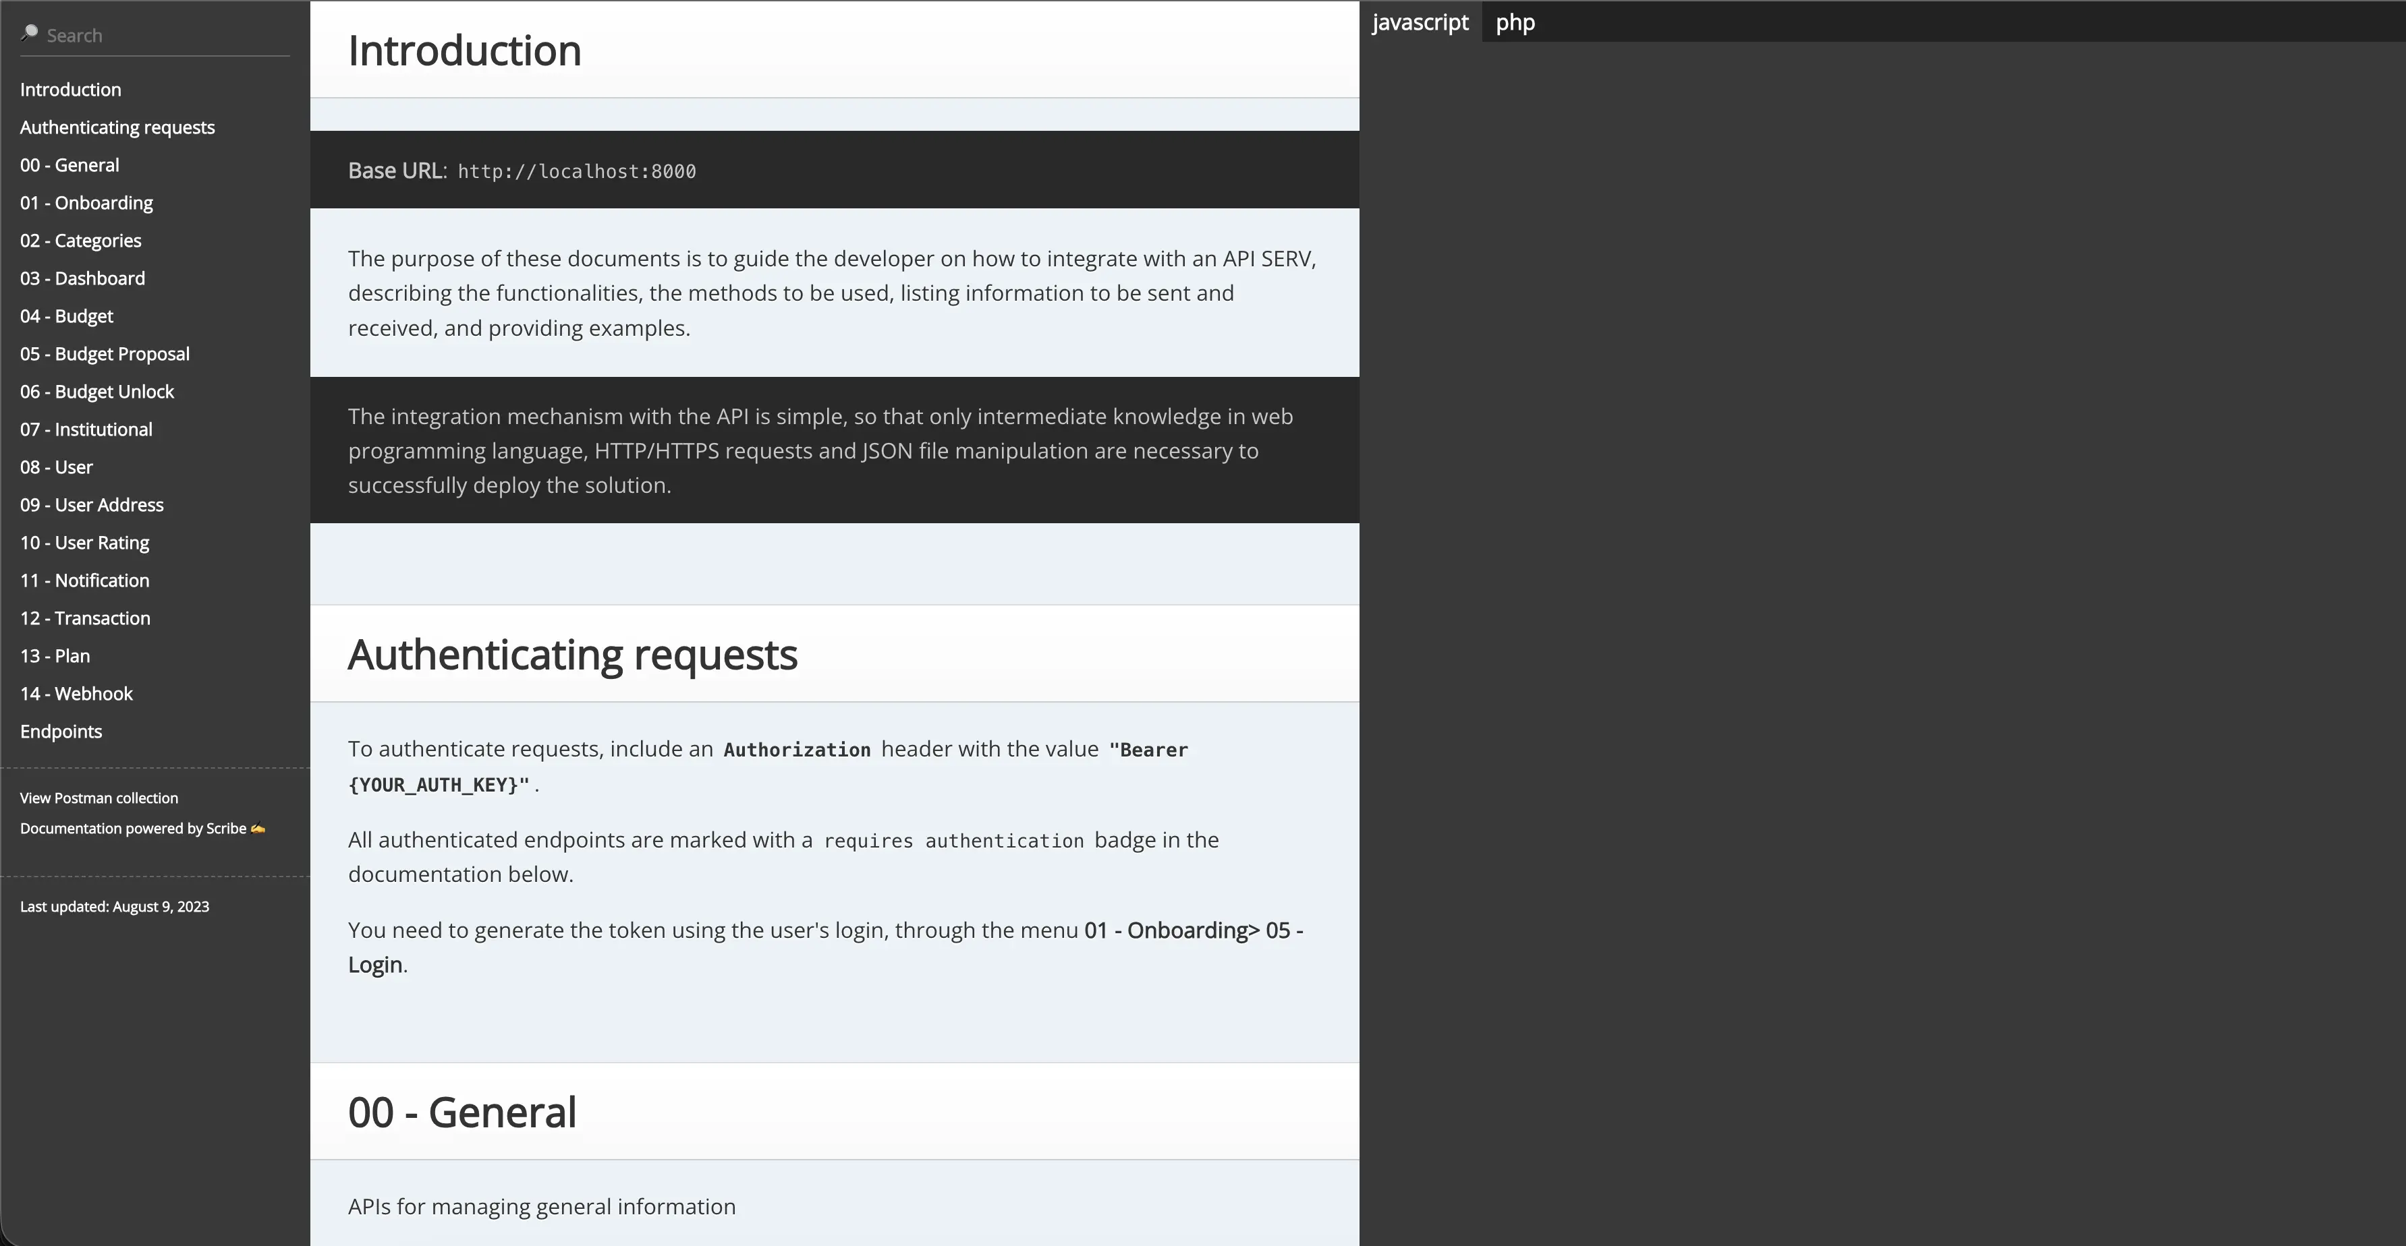Open 13 - Plan sidebar item

click(55, 656)
